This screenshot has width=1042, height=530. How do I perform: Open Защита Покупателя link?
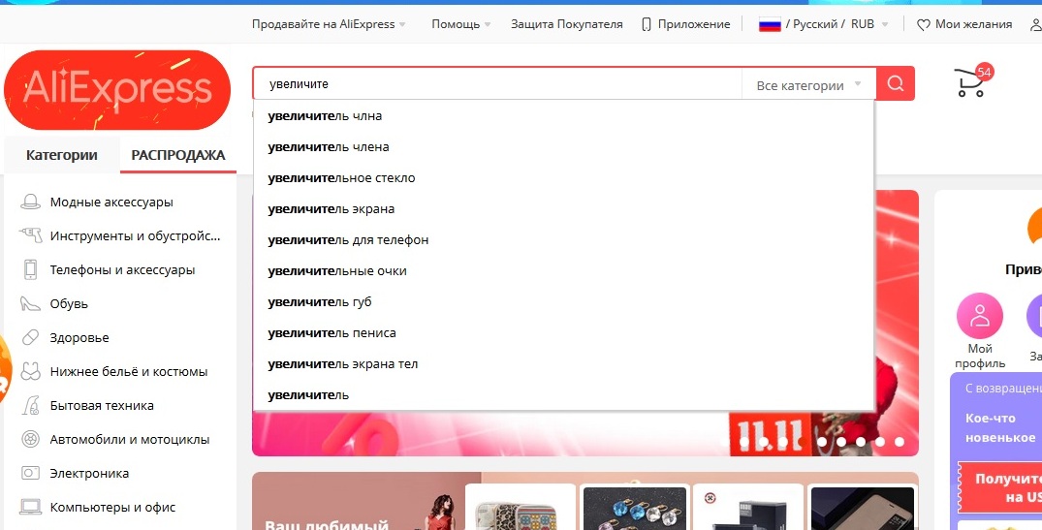coord(567,24)
